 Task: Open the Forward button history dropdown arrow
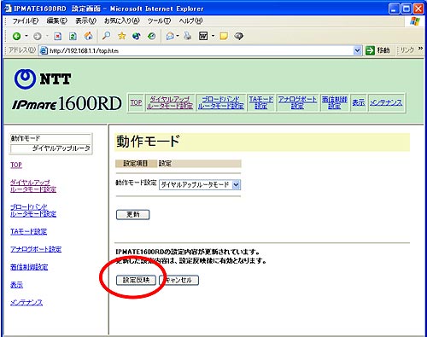click(47, 36)
